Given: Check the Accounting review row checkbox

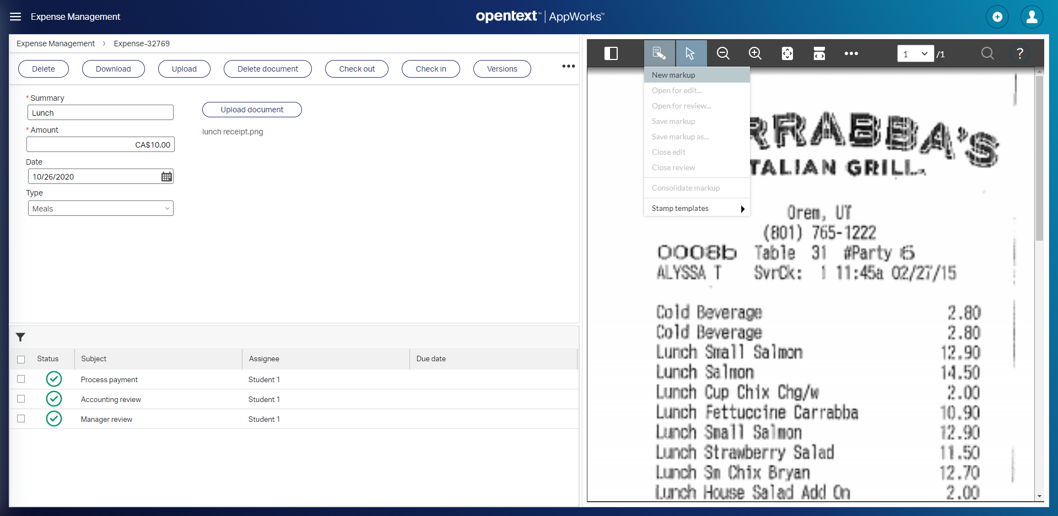Looking at the screenshot, I should tap(21, 399).
